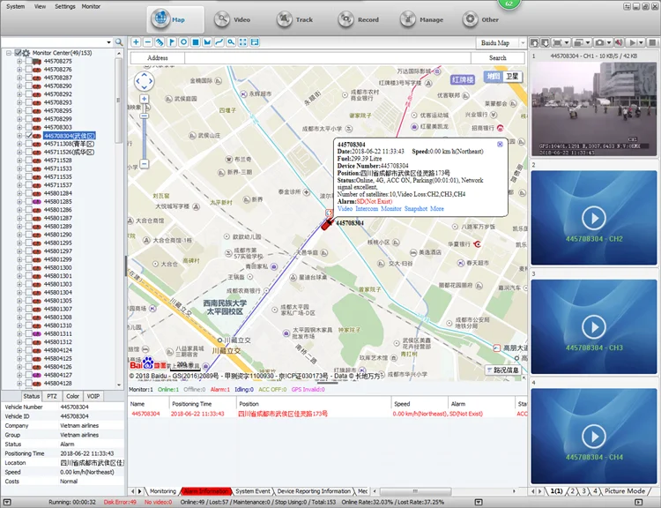Uncheck the Monitor Center root checkbox
This screenshot has width=661, height=508.
[18, 54]
